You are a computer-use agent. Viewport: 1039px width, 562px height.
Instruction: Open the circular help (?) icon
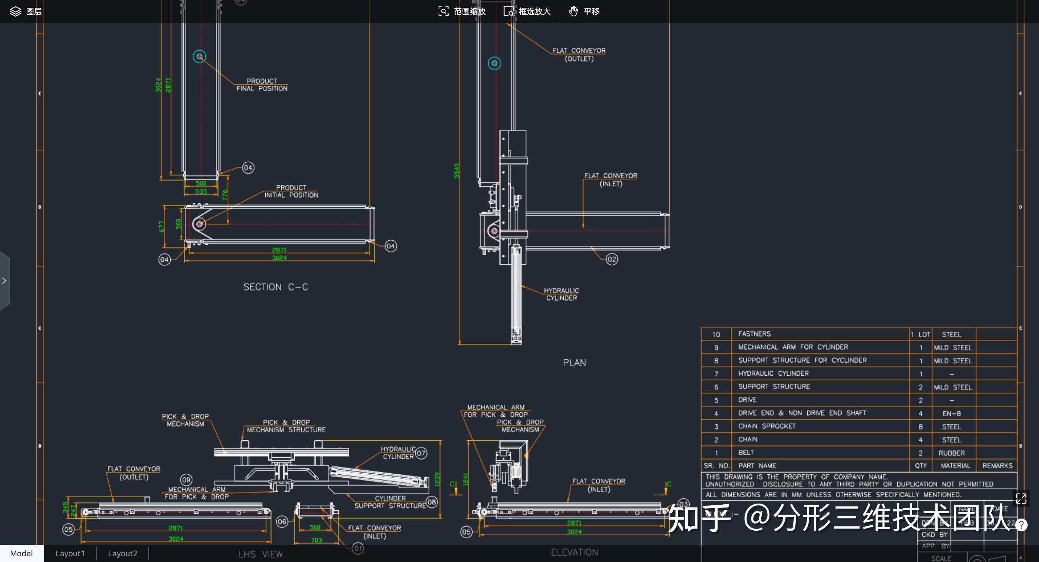click(1022, 525)
